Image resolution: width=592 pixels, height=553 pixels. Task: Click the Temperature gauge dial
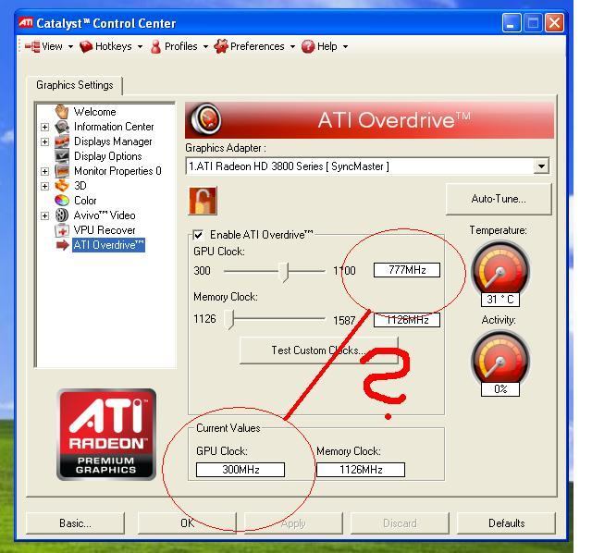pyautogui.click(x=500, y=269)
